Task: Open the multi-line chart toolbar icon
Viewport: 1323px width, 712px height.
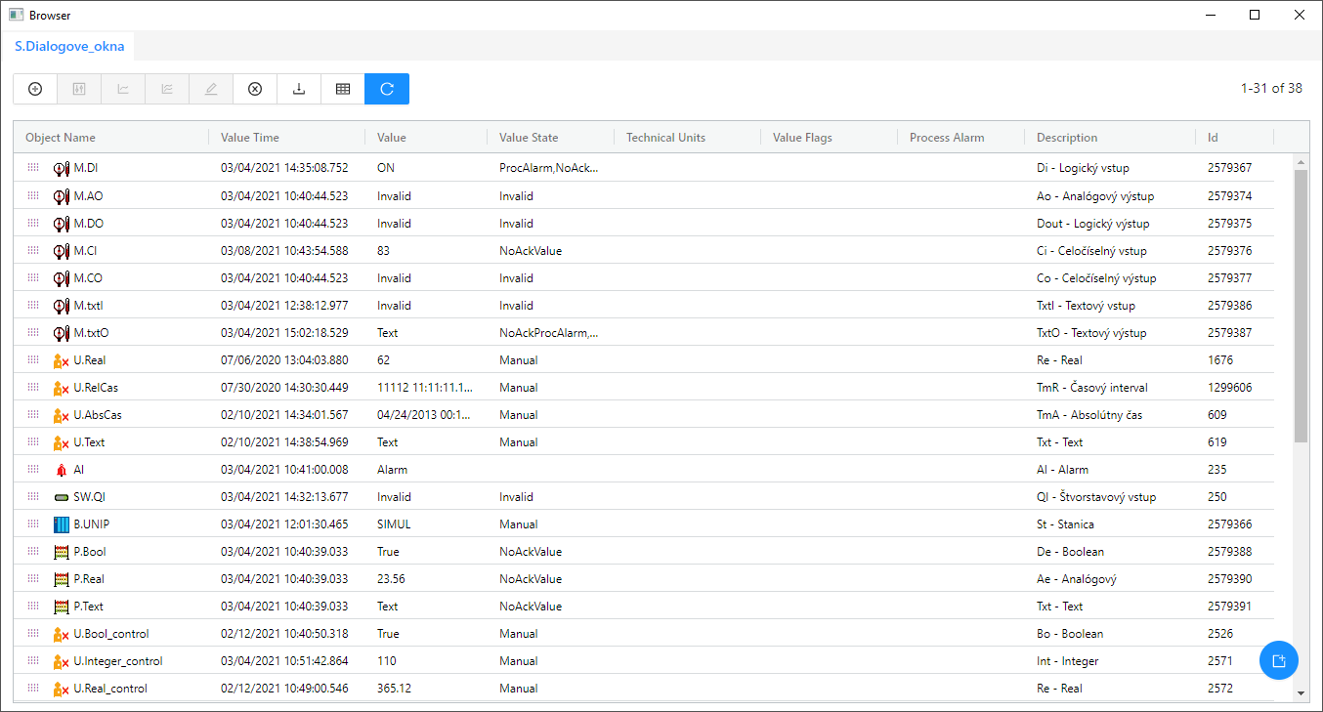Action: [x=167, y=89]
